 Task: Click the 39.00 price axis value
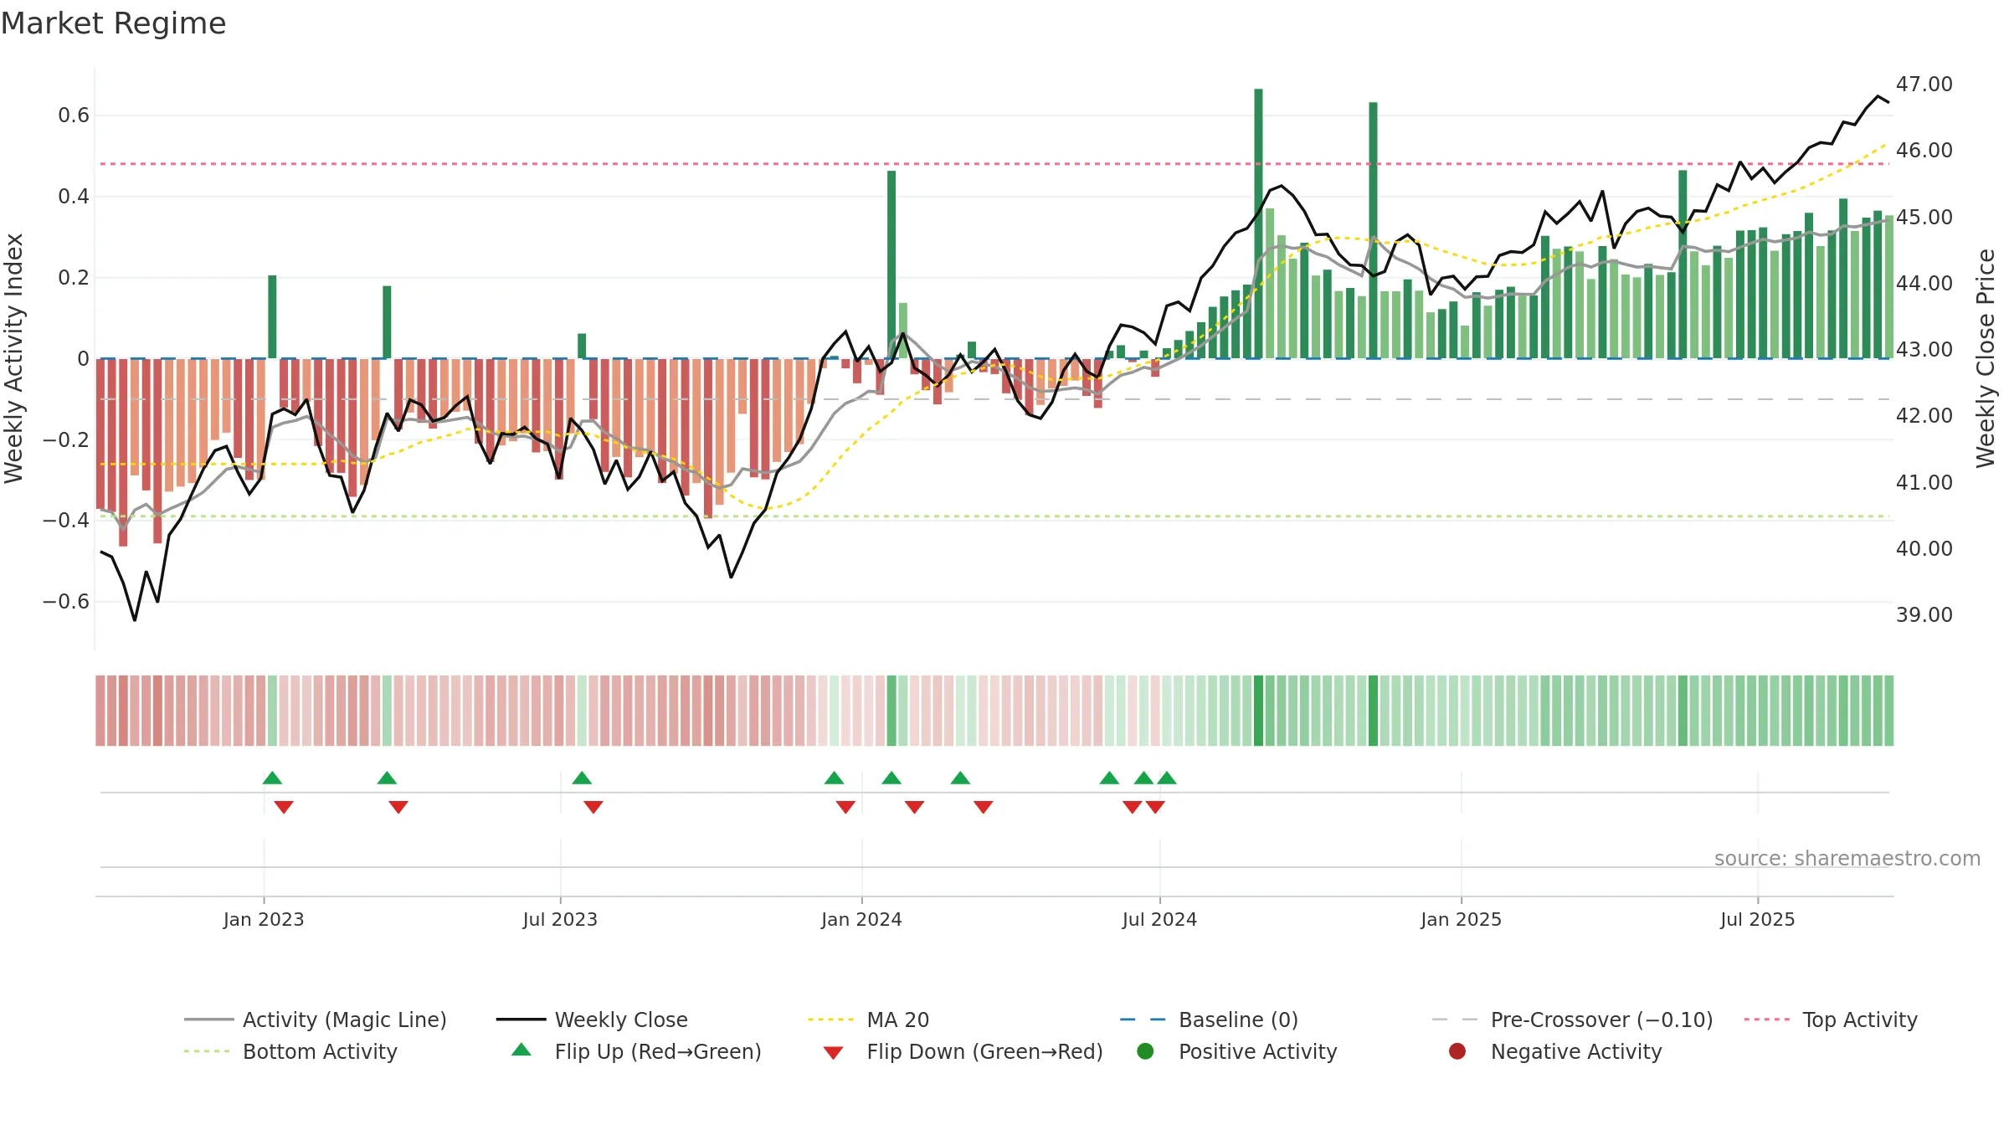[x=1924, y=615]
